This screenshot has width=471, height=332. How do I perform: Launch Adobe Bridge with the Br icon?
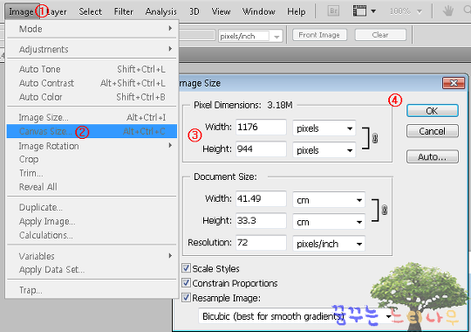click(333, 11)
